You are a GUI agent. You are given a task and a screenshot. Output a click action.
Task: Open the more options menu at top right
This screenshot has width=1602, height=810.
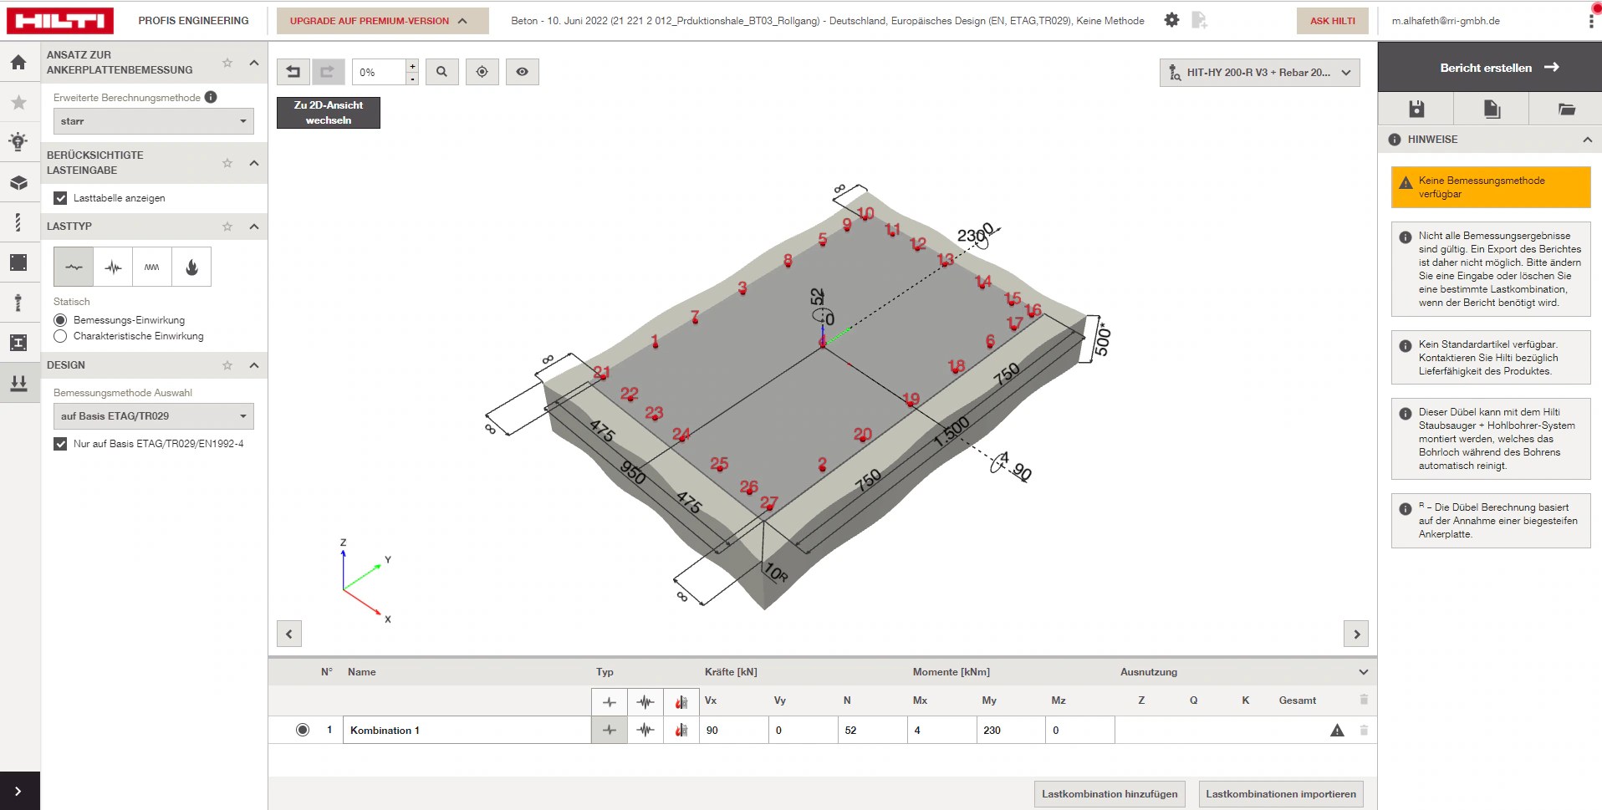coord(1590,21)
